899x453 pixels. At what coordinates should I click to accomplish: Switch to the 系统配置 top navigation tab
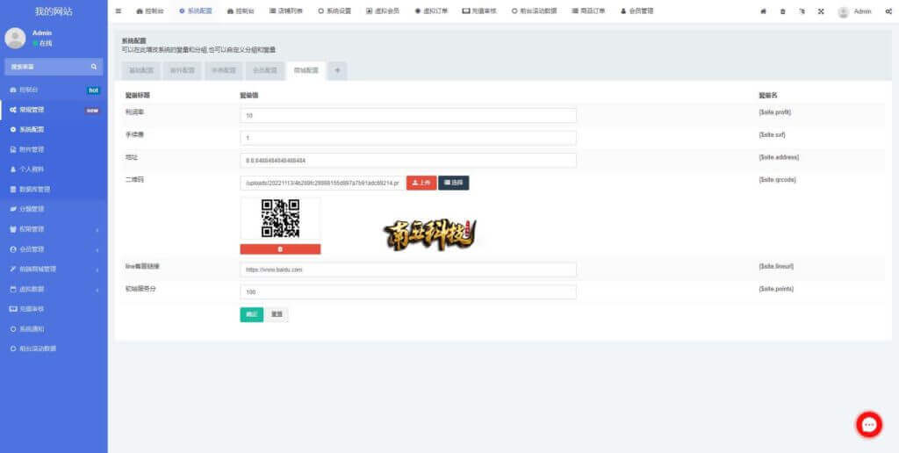click(196, 11)
